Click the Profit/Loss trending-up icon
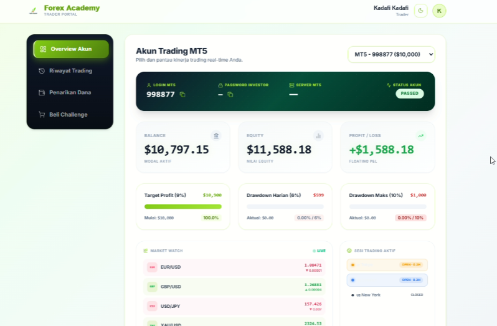 pyautogui.click(x=420, y=136)
